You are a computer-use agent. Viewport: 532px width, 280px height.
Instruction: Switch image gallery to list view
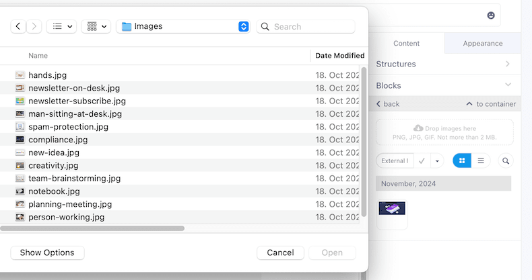coord(481,160)
